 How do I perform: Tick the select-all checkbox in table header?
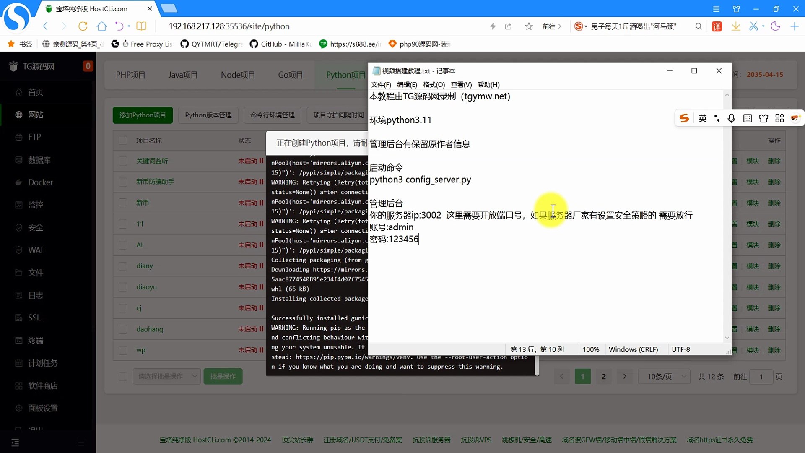pos(123,141)
